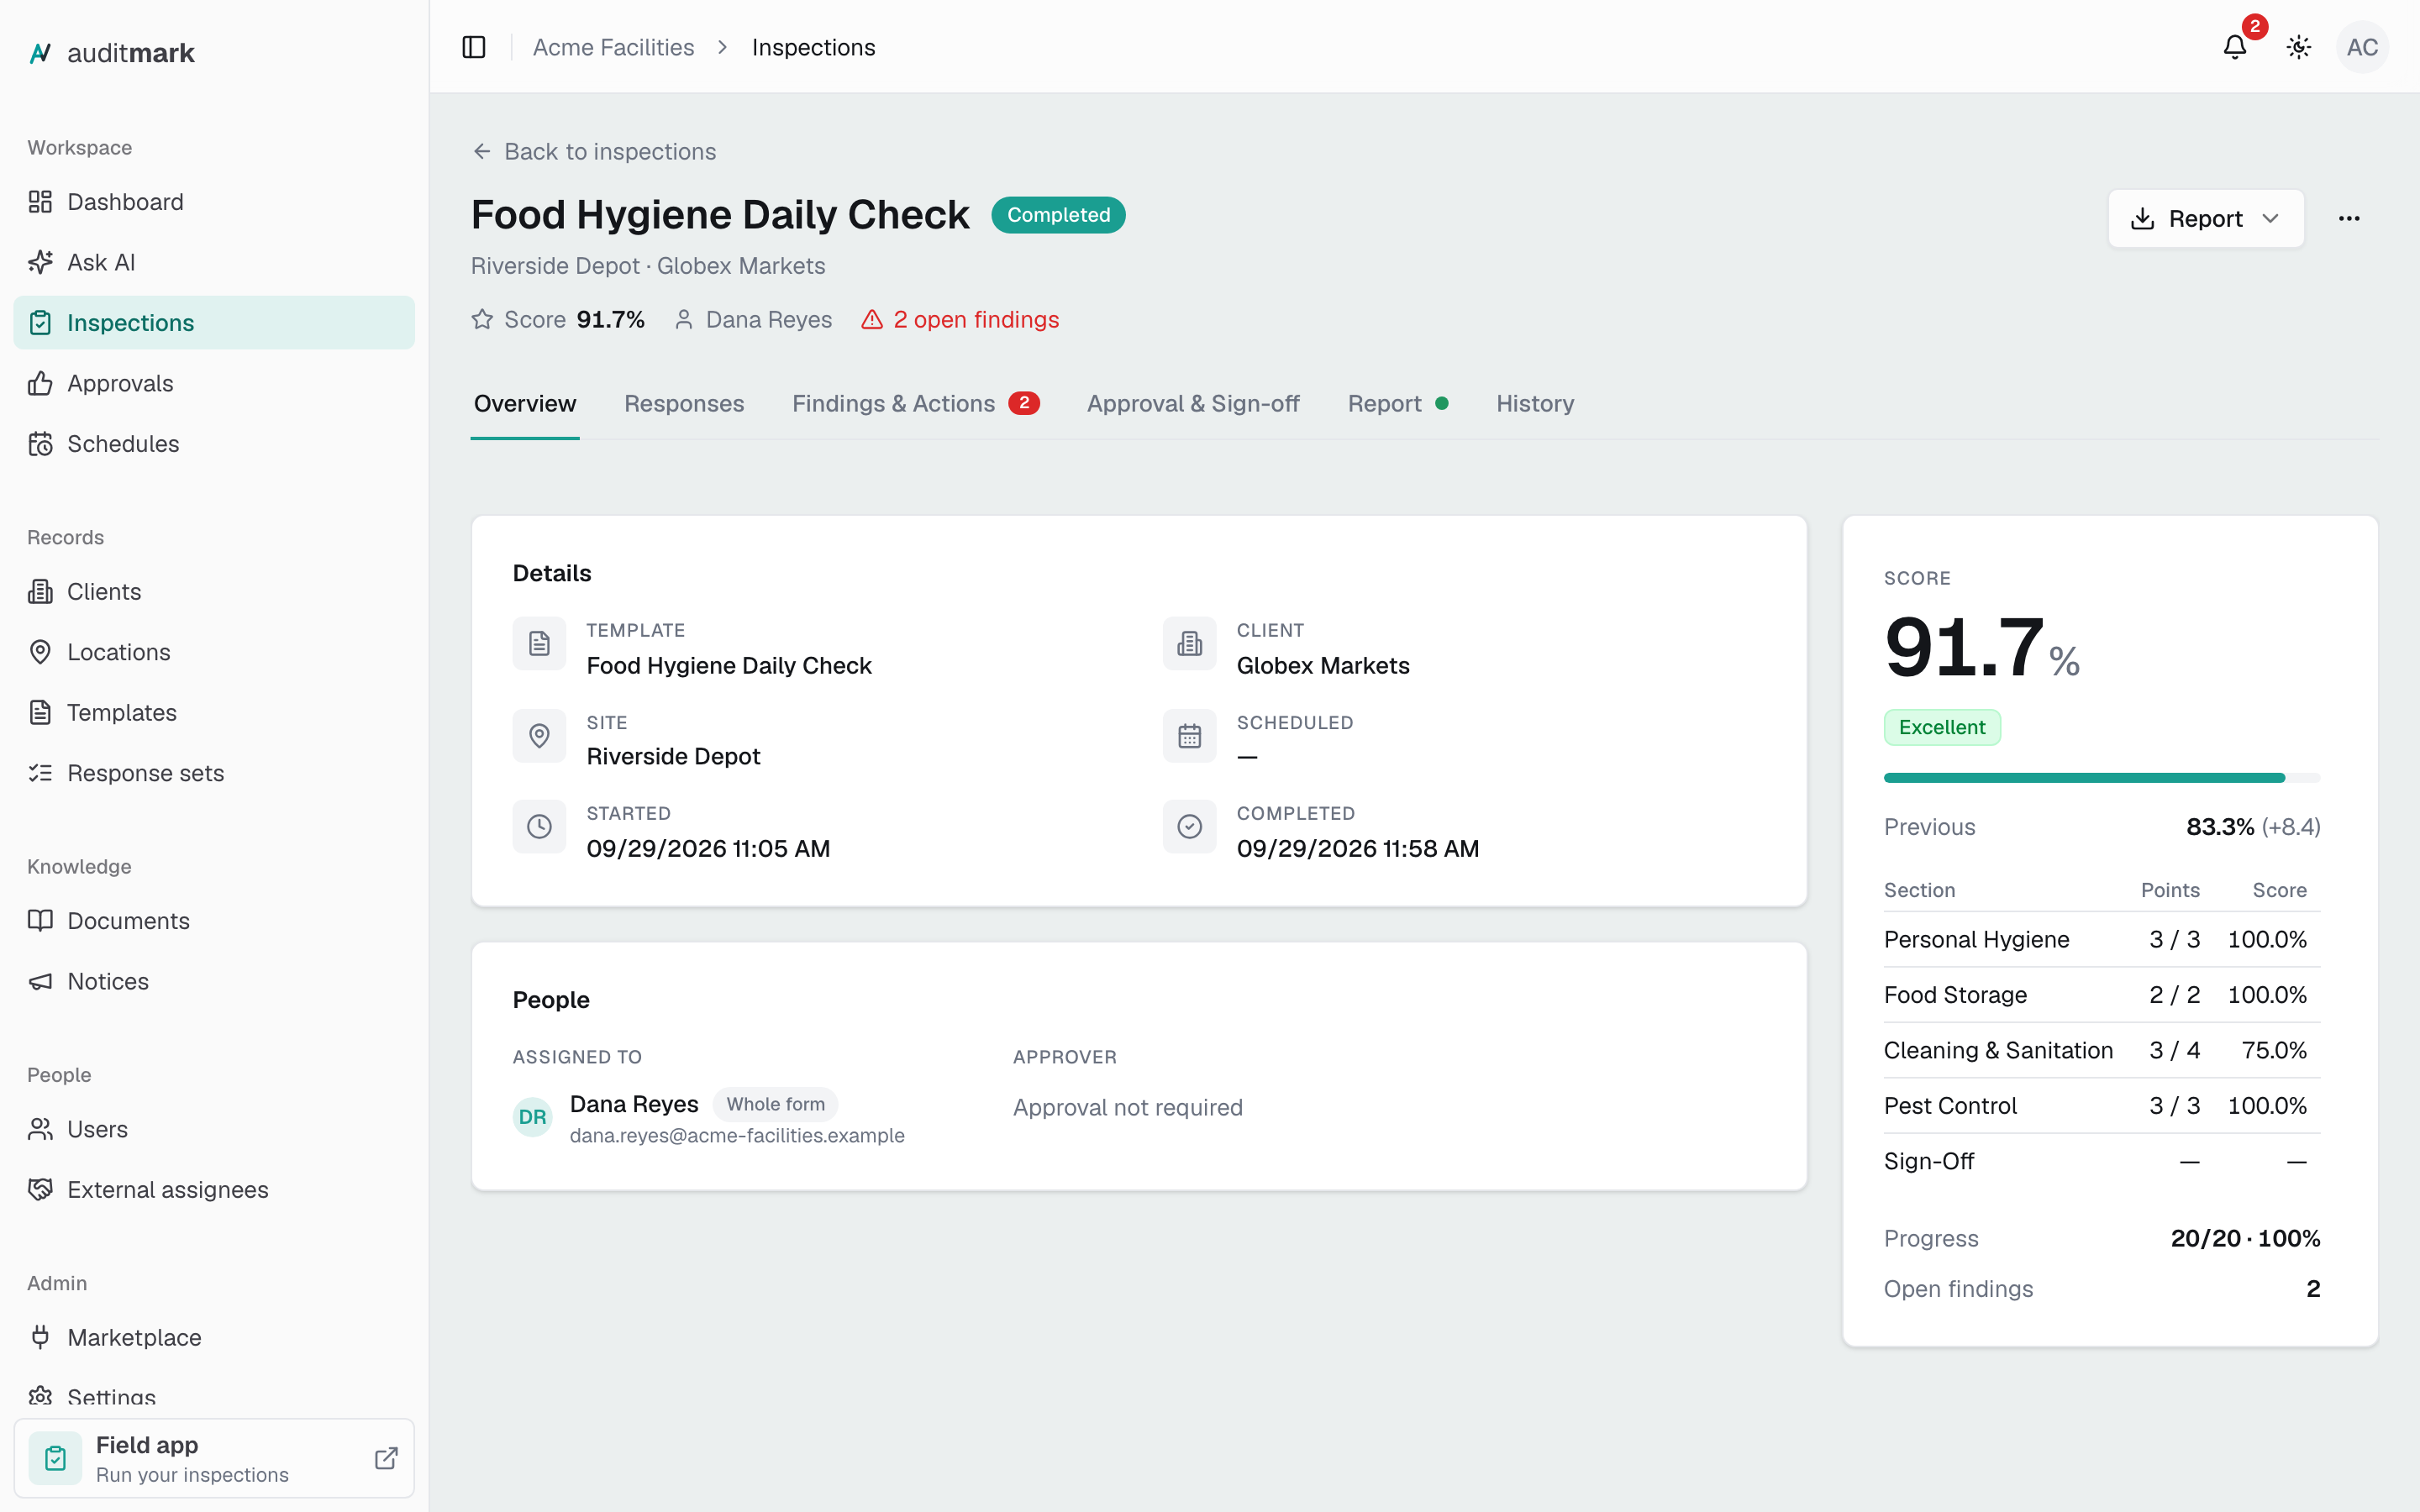Click the Whole form tag
2420x1512 pixels.
775,1104
